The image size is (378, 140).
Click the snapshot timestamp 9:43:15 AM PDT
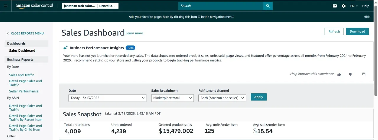point(149,113)
